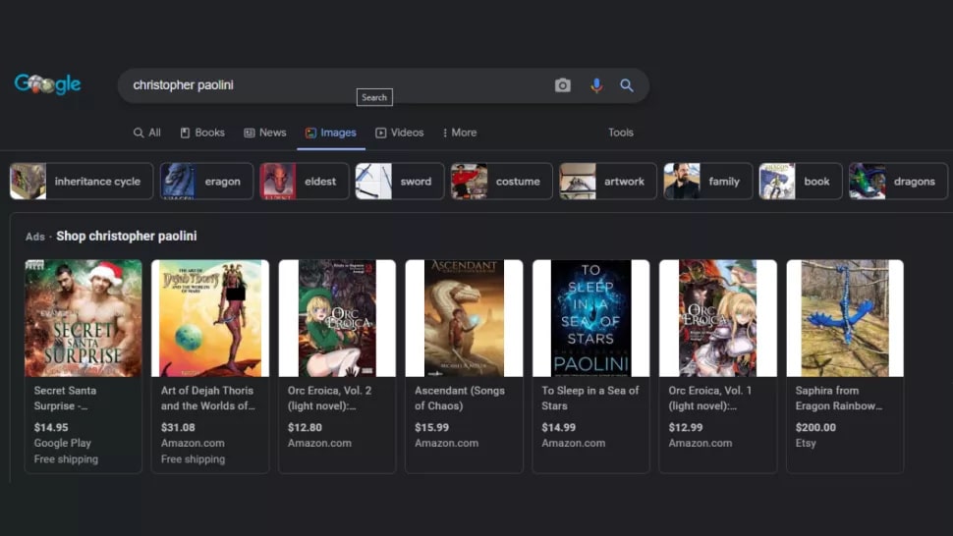The image size is (953, 536).
Task: Click the magnifying glass search button
Action: coord(627,85)
